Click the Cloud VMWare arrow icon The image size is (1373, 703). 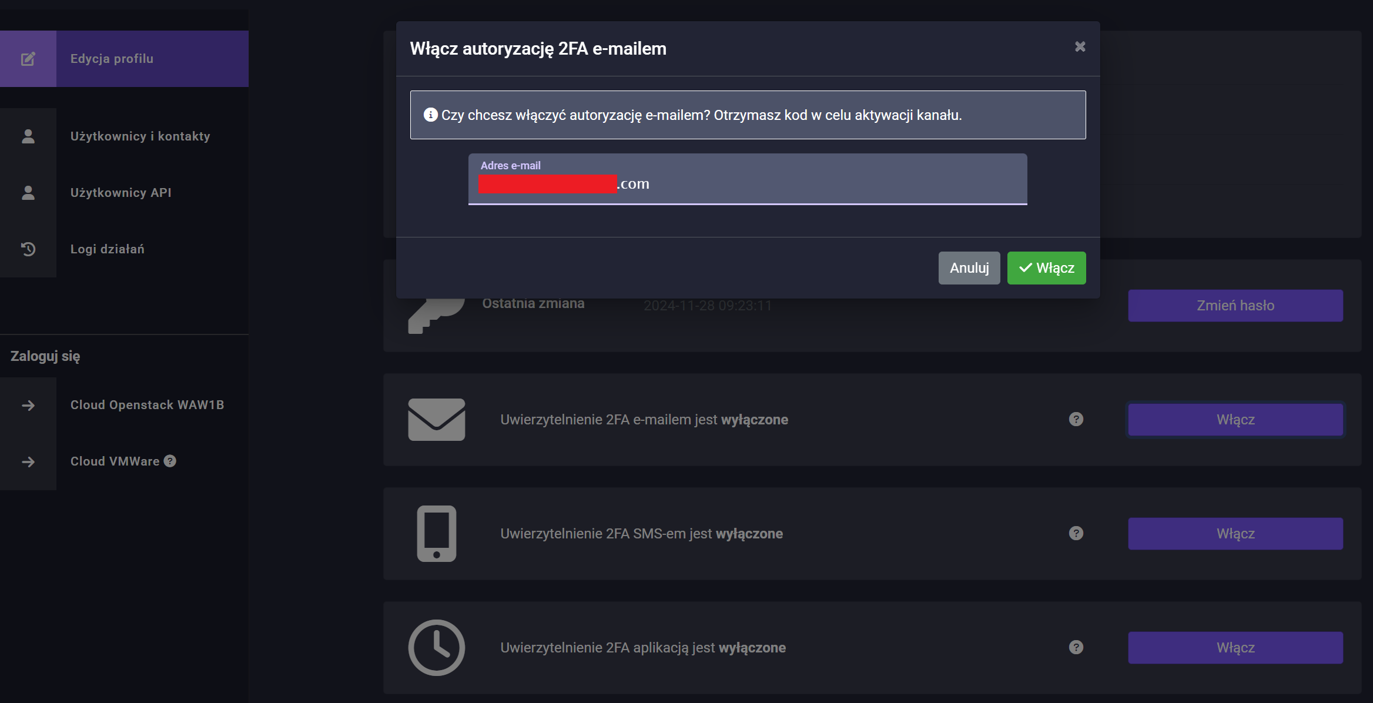click(x=28, y=462)
